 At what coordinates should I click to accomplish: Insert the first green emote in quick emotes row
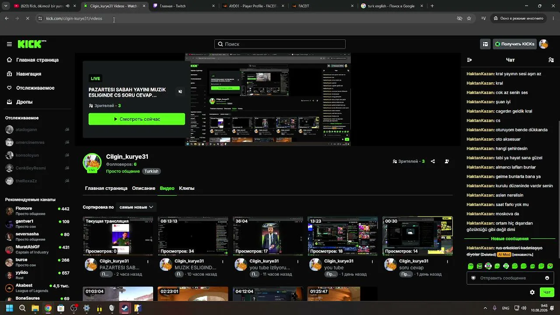[471, 266]
